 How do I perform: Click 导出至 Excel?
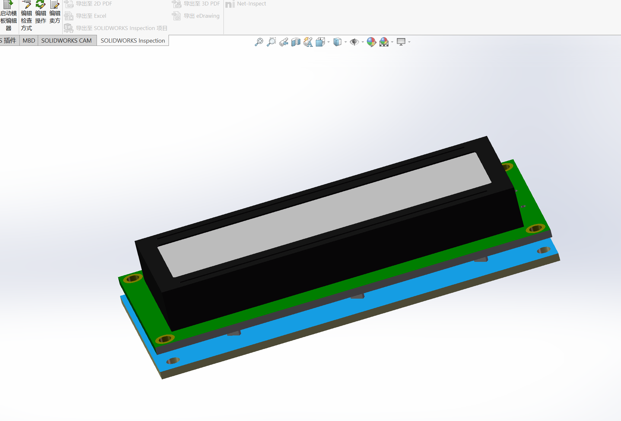click(x=85, y=16)
